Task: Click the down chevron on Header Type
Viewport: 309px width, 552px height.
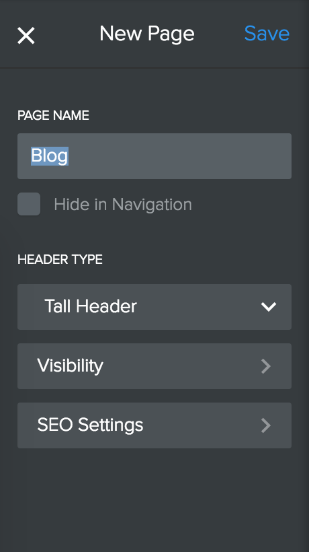Action: [x=269, y=307]
